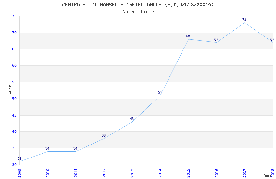Select the 2009 year label
This screenshot has width=276, height=179.
[19, 173]
